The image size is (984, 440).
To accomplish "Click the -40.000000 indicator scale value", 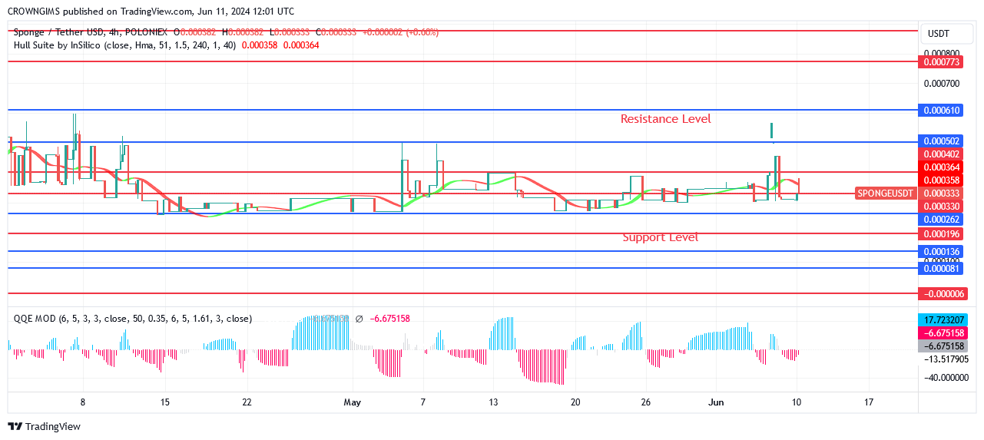I will click(945, 378).
